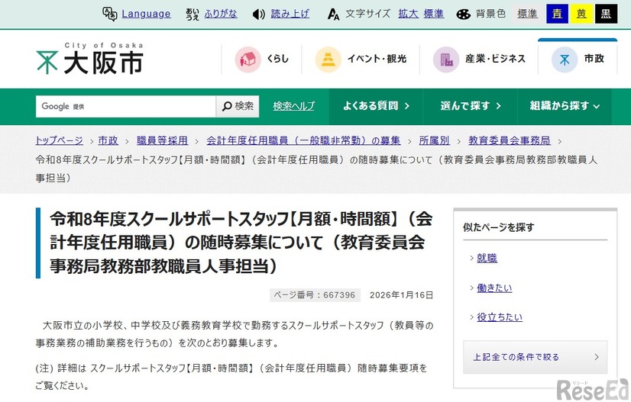The image size is (631, 402).
Task: Click the text size A icon
Action: tap(333, 14)
